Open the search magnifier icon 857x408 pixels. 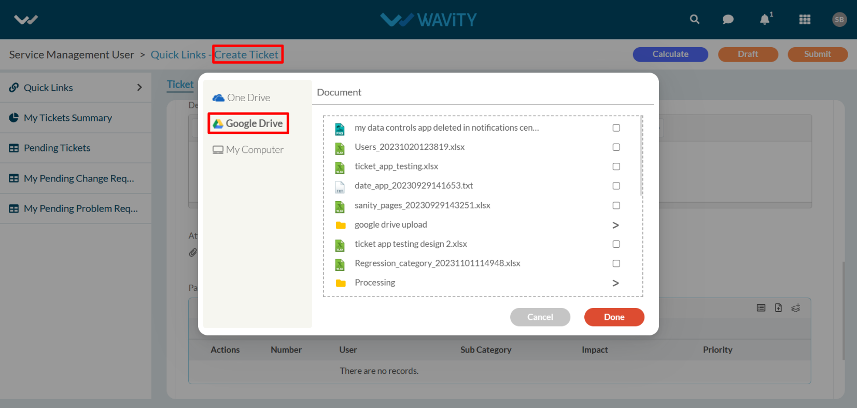pyautogui.click(x=695, y=19)
